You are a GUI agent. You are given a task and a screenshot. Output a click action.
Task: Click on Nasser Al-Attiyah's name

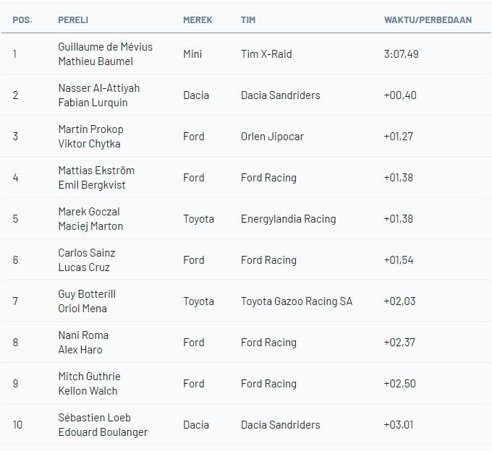pyautogui.click(x=99, y=88)
